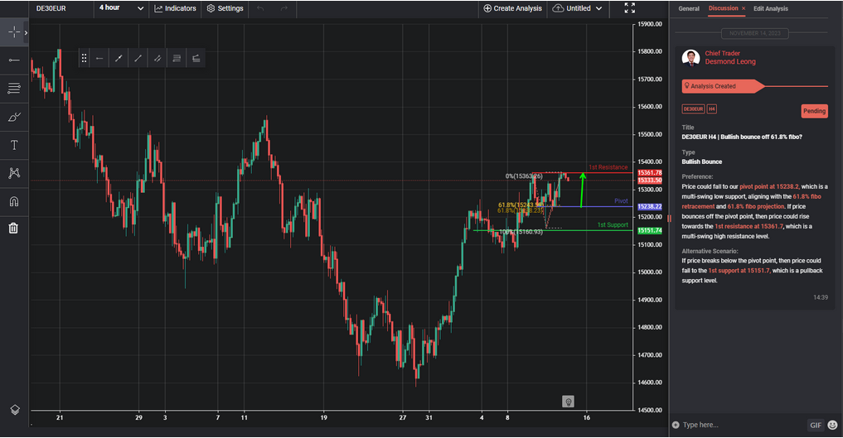This screenshot has height=438, width=843.
Task: Click the add attachment plus icon
Action: point(676,425)
